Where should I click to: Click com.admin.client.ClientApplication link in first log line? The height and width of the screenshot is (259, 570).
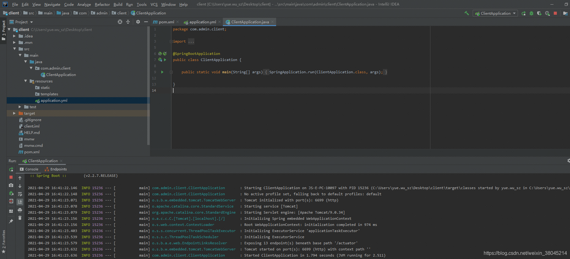click(189, 188)
